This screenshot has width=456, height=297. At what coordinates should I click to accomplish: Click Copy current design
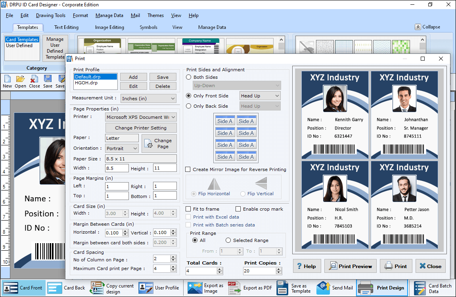coord(112,288)
